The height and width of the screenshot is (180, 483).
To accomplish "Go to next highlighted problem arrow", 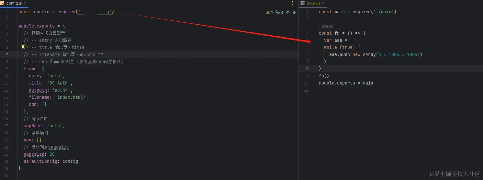I will 295,12.
